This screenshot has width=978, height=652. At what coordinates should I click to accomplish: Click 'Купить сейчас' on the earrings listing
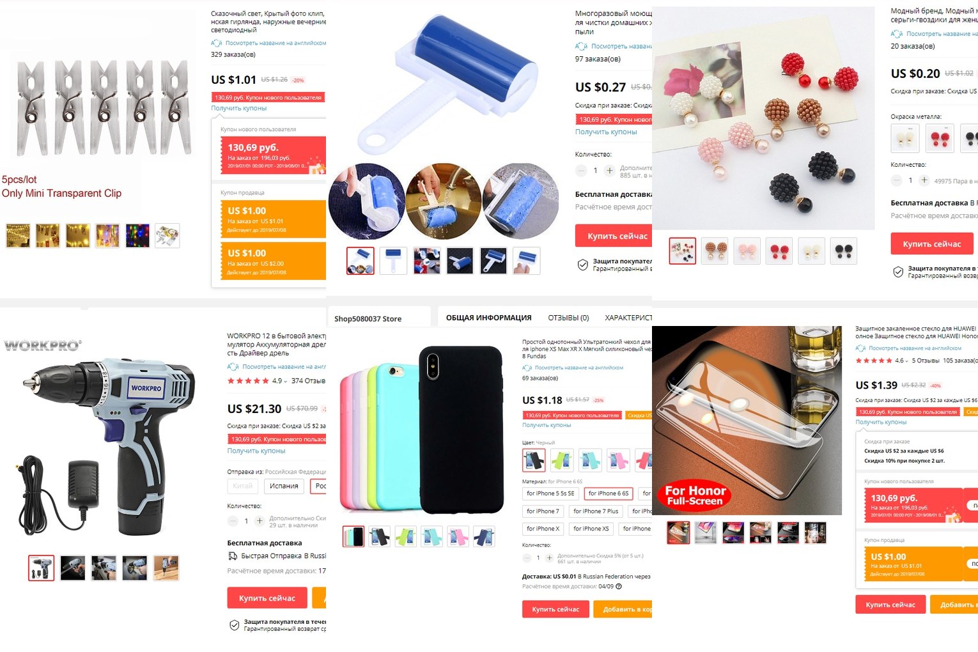pos(932,244)
